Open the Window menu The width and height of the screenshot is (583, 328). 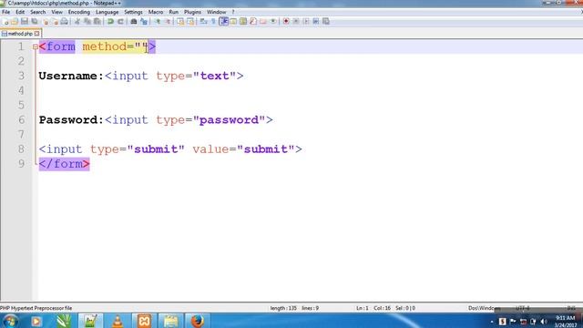(x=217, y=12)
